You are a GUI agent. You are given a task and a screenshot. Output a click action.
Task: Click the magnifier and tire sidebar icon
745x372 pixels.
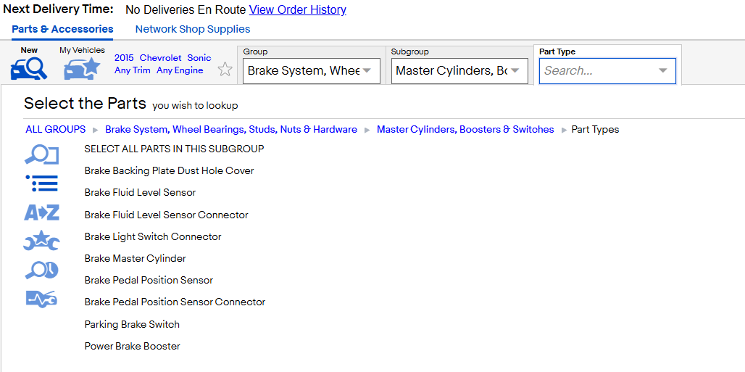42,270
